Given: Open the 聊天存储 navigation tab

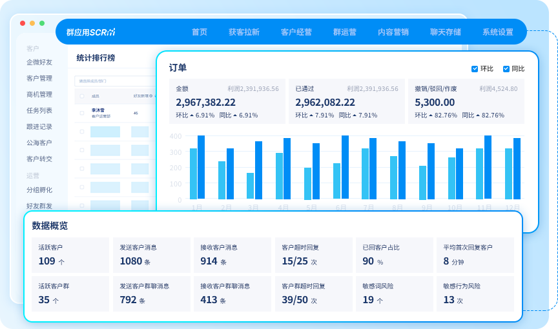Looking at the screenshot, I should tap(446, 32).
